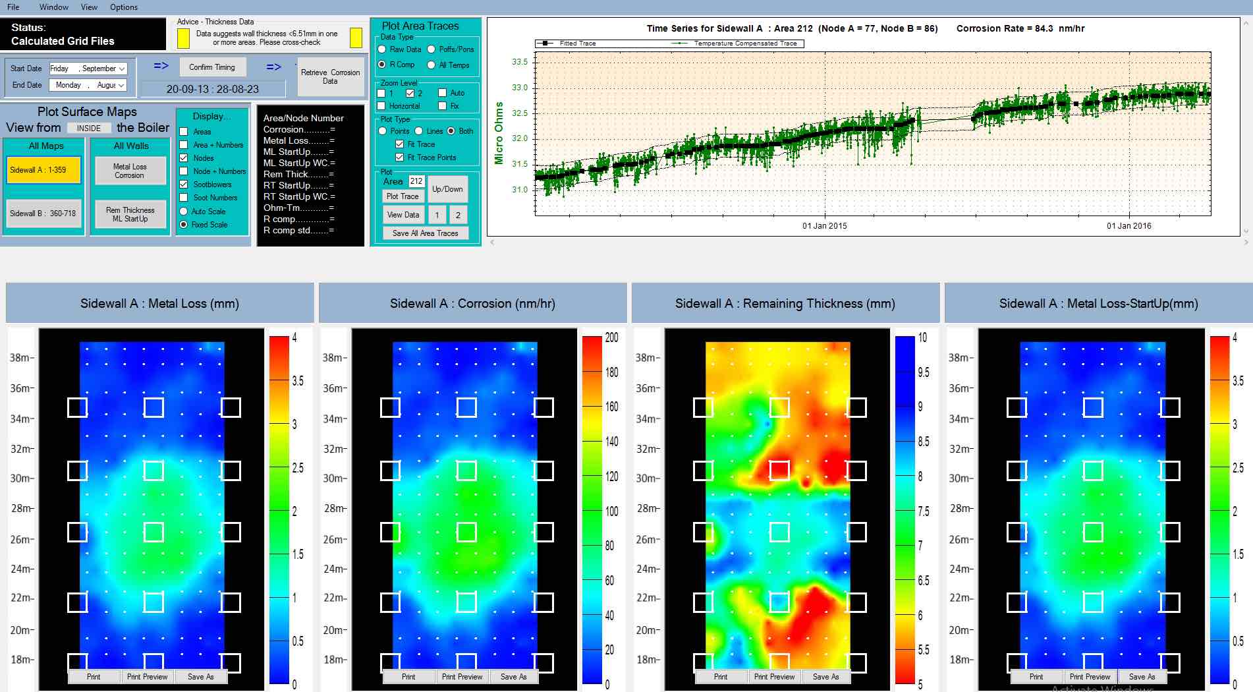The height and width of the screenshot is (692, 1253).
Task: Toggle zoom level 2 checkbox
Action: tap(410, 93)
